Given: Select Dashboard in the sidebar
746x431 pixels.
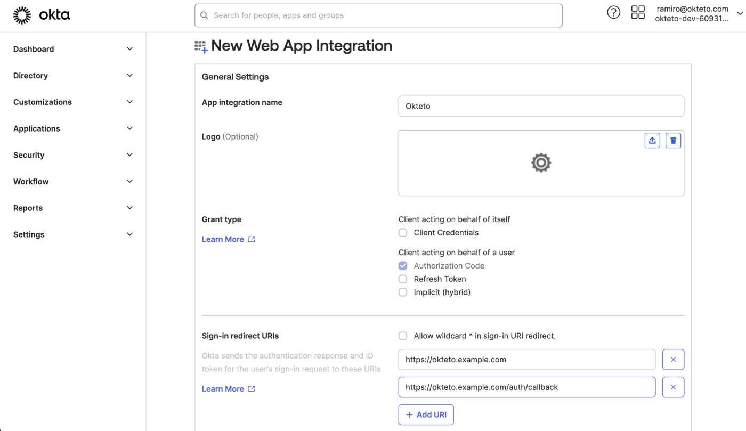Looking at the screenshot, I should tap(34, 48).
